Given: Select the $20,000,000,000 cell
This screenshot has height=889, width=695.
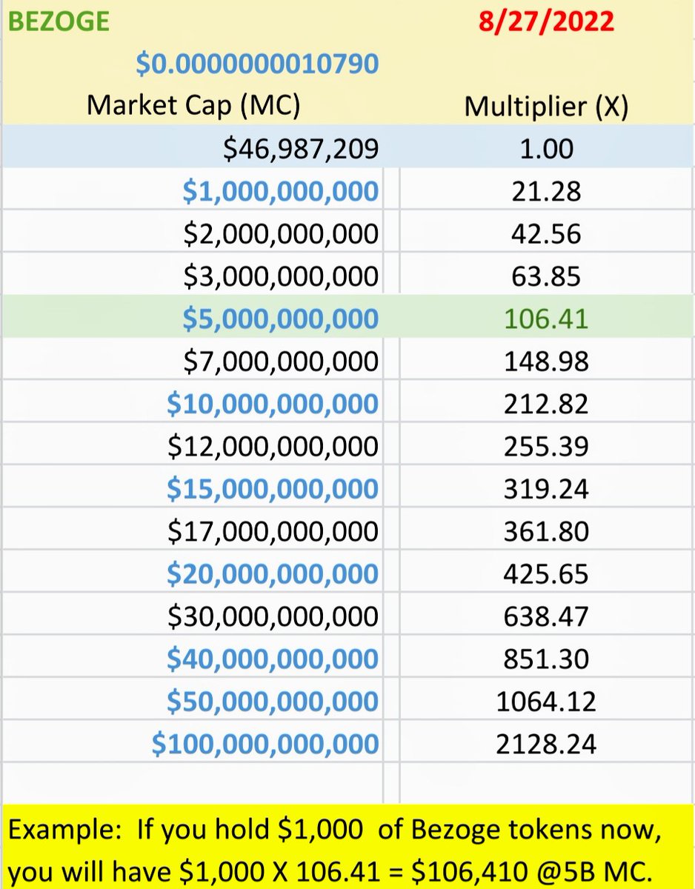Looking at the screenshot, I should (x=273, y=574).
